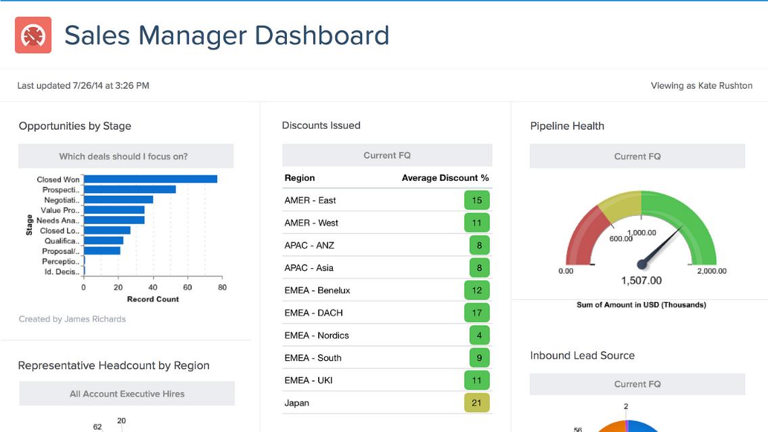768x432 pixels.
Task: Open the 'Which deals should I focus on?' header
Action: [x=126, y=156]
